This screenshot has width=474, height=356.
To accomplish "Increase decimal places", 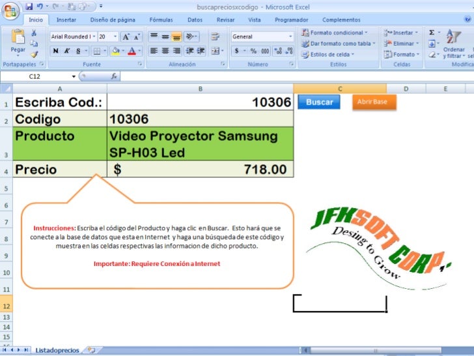I will (278, 51).
